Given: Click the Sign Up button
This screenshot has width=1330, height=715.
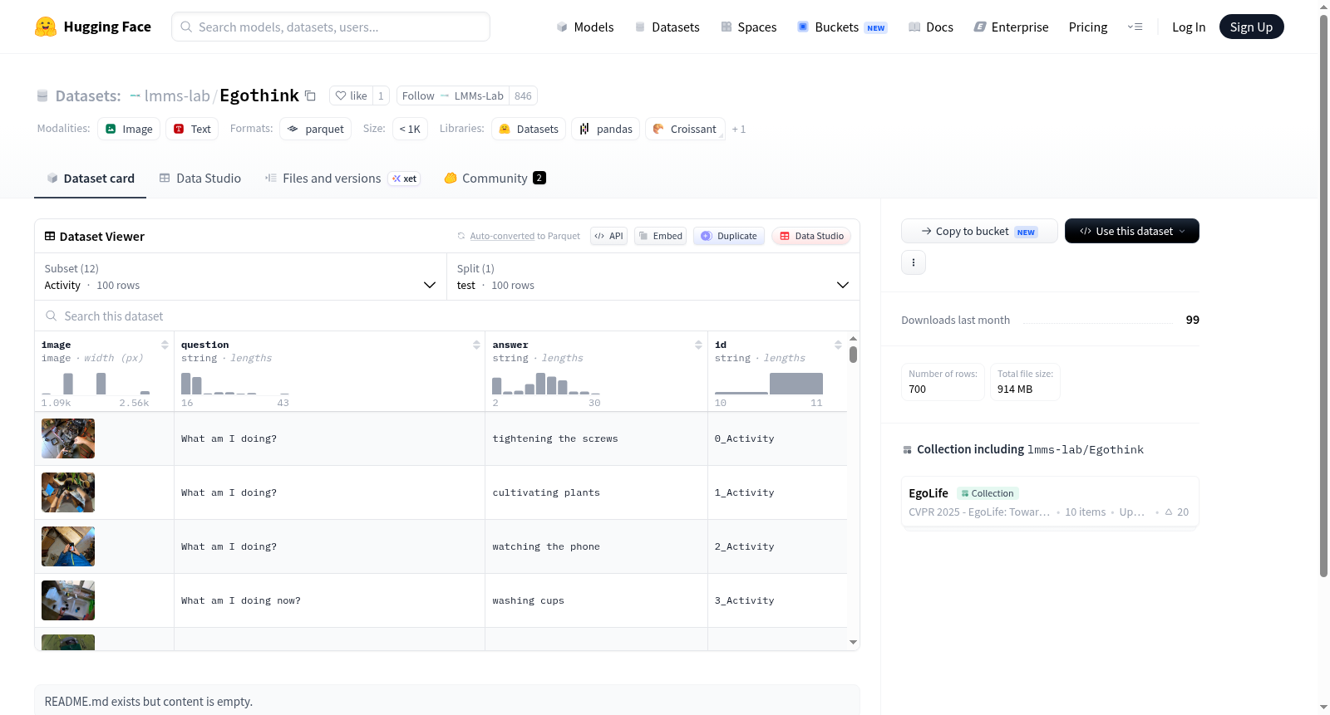Looking at the screenshot, I should (x=1251, y=27).
